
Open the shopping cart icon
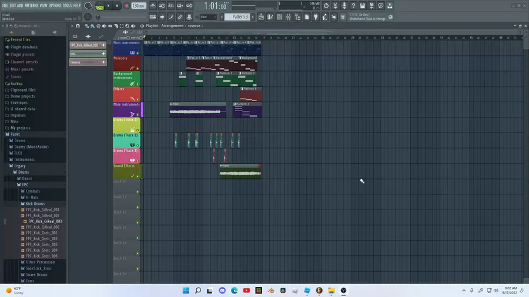(343, 17)
